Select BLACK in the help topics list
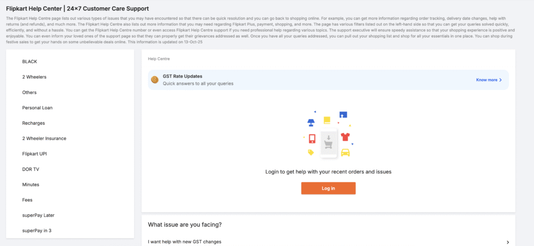 coord(30,61)
